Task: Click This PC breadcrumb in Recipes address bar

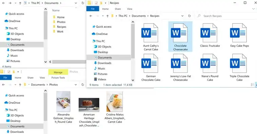Action: (123, 16)
